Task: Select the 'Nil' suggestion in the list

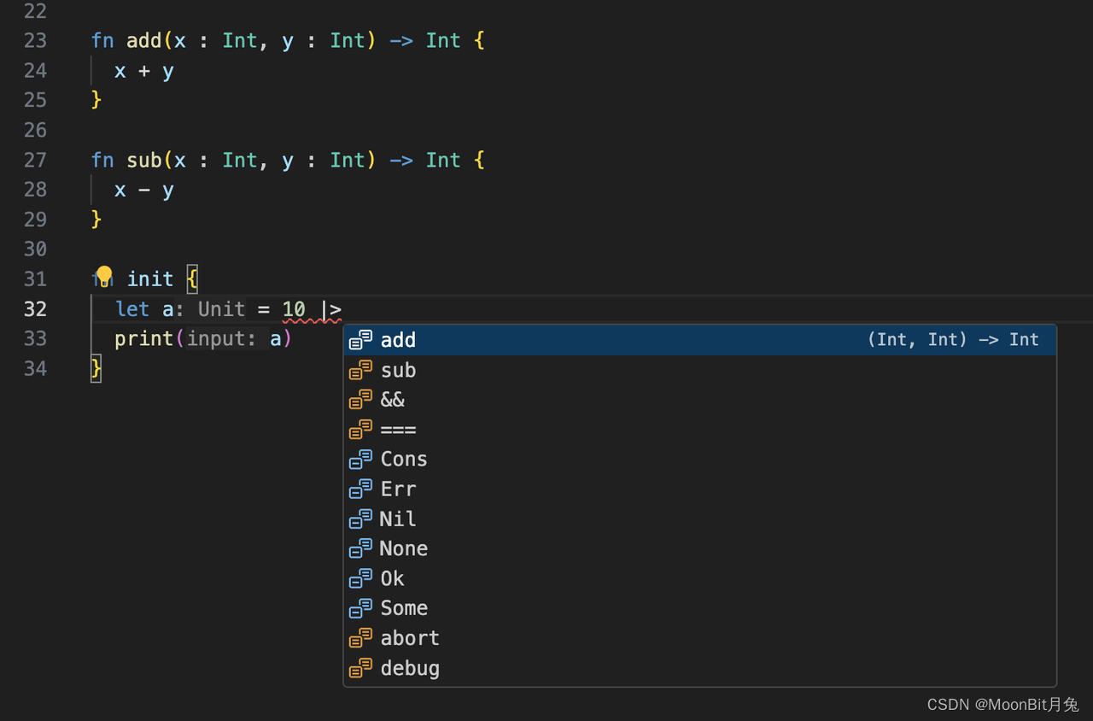Action: [699, 519]
